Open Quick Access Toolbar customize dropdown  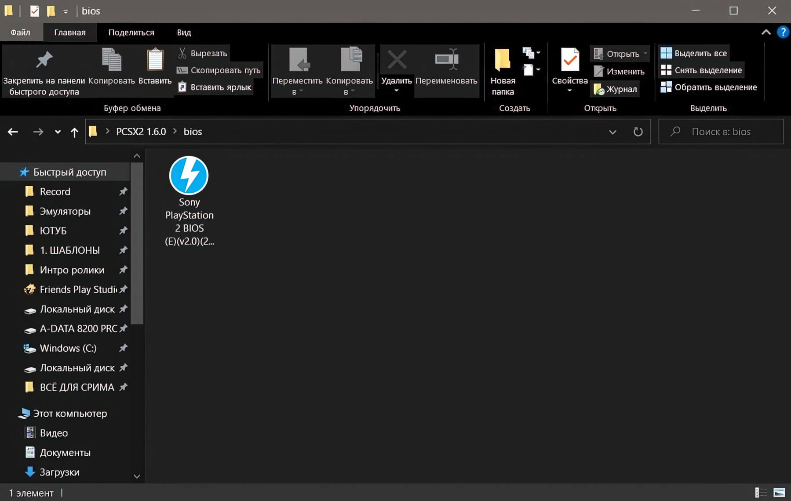coord(66,11)
